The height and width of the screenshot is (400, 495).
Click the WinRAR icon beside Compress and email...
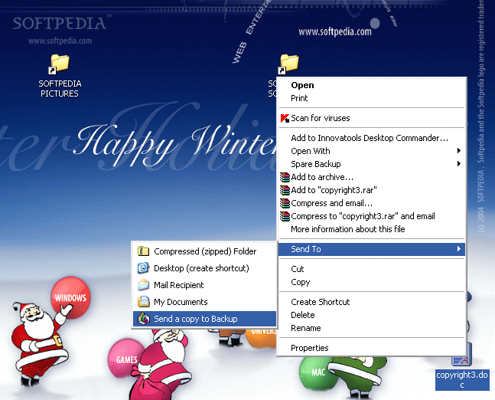[x=285, y=203]
